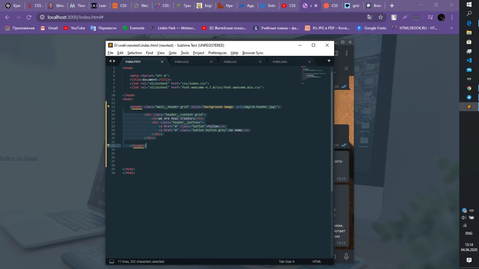Open the media control icon in Chrome toolbar

[430, 17]
